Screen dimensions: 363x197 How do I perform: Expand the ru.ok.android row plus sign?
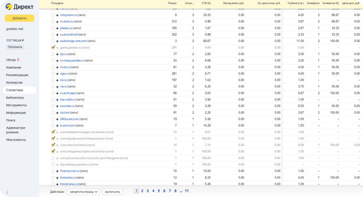pos(57,34)
